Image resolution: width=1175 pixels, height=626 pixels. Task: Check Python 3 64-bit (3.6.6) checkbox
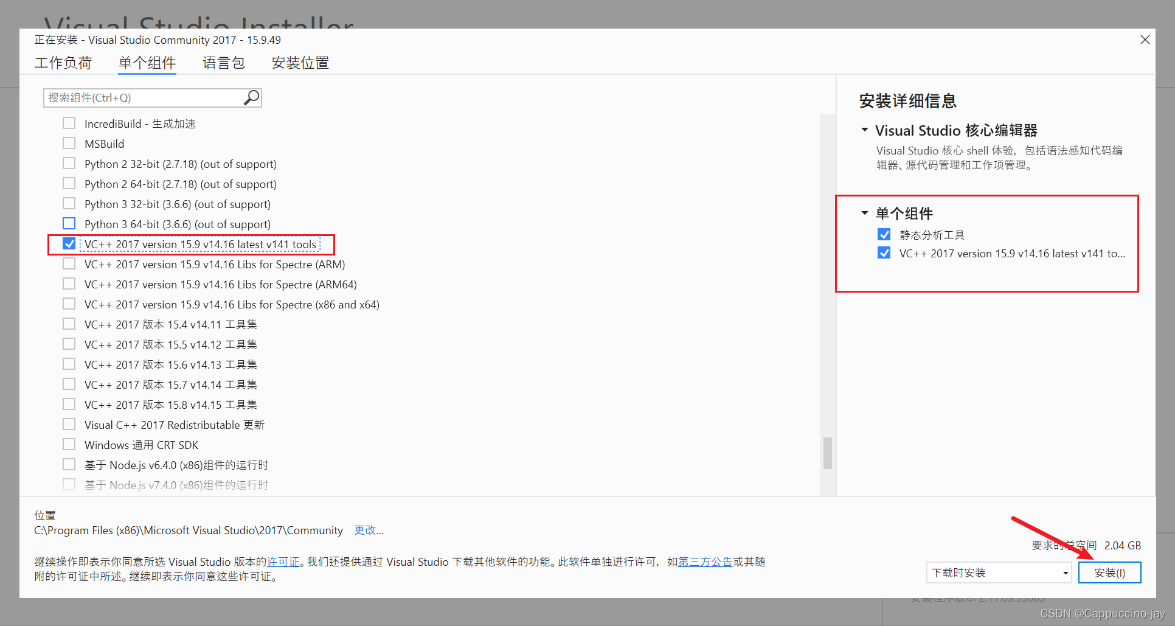point(69,224)
